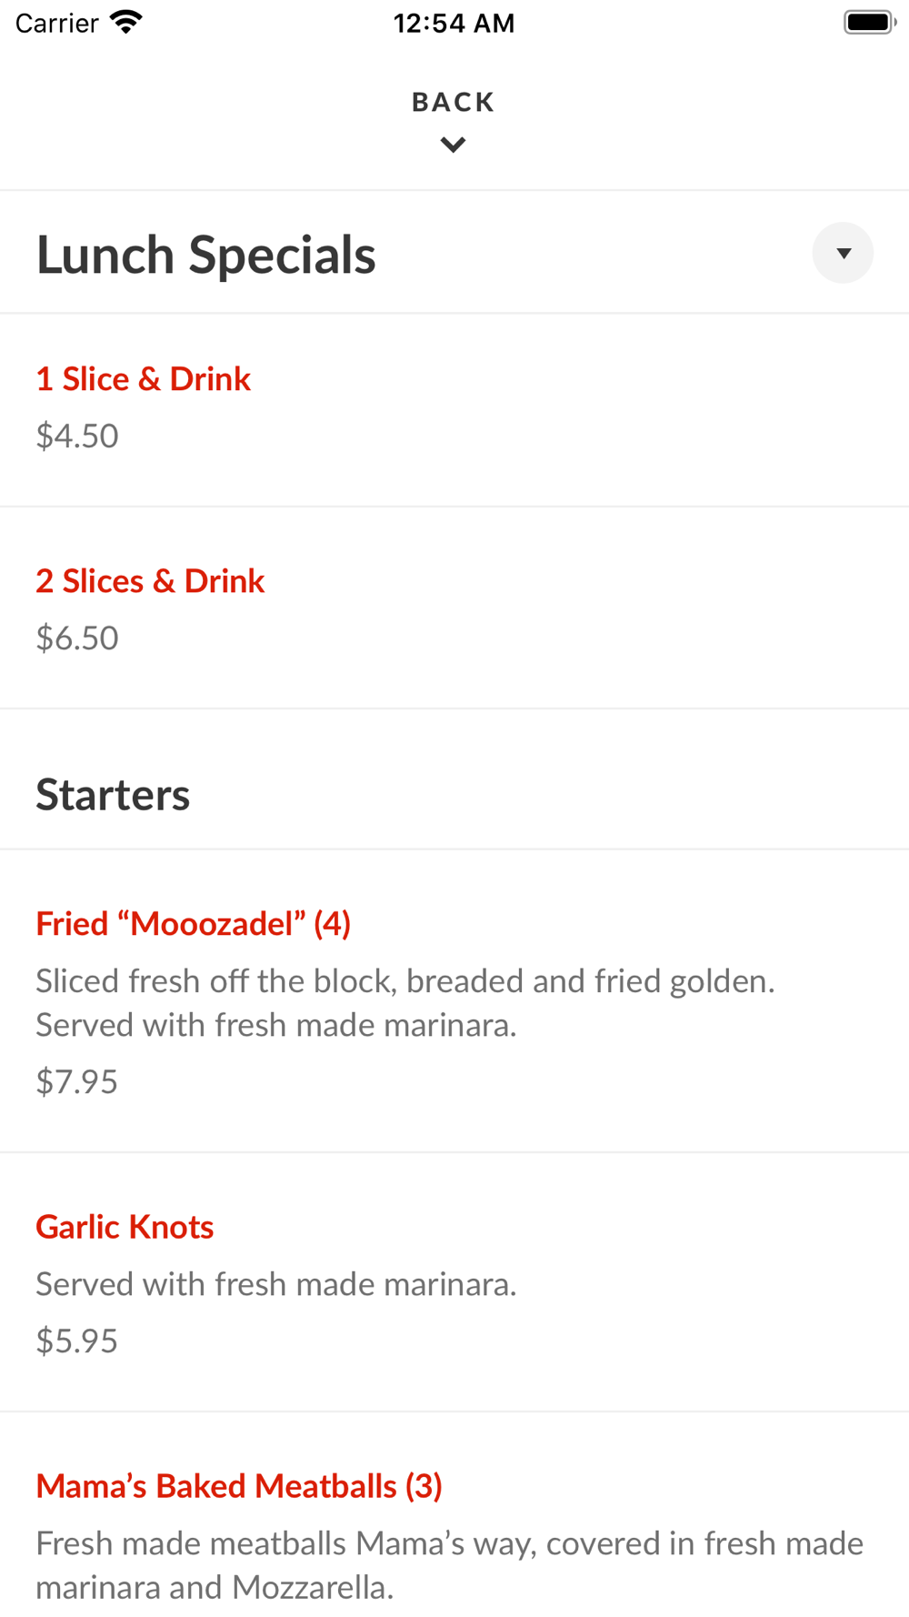Screen dimensions: 909x1617
Task: Select 2 Slices & Drink item
Action: [150, 581]
